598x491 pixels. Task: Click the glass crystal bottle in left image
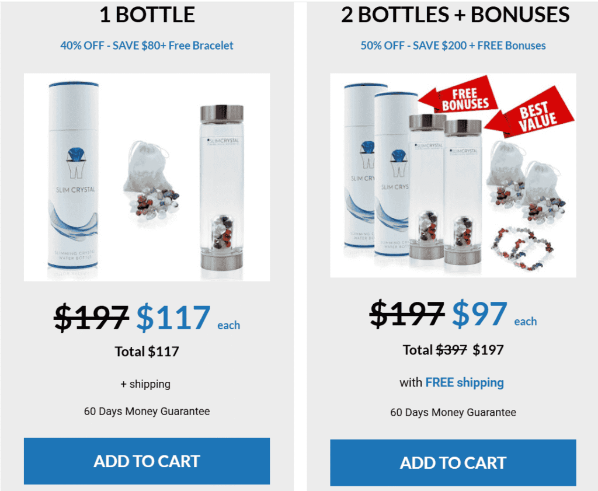click(221, 187)
